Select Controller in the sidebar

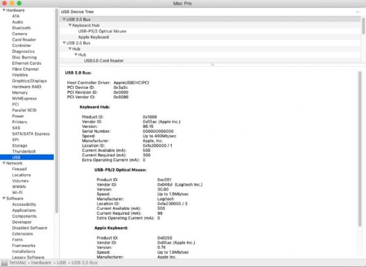(x=22, y=45)
